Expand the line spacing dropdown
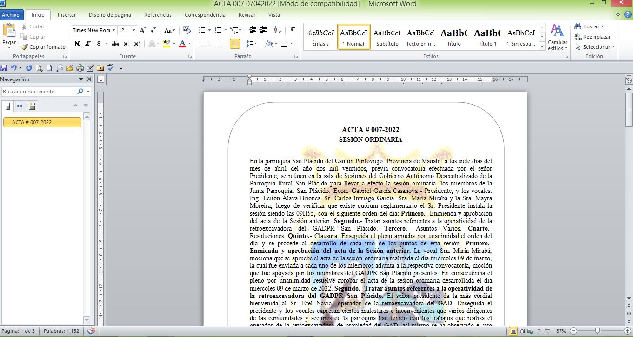This screenshot has height=337, width=633. [256, 44]
